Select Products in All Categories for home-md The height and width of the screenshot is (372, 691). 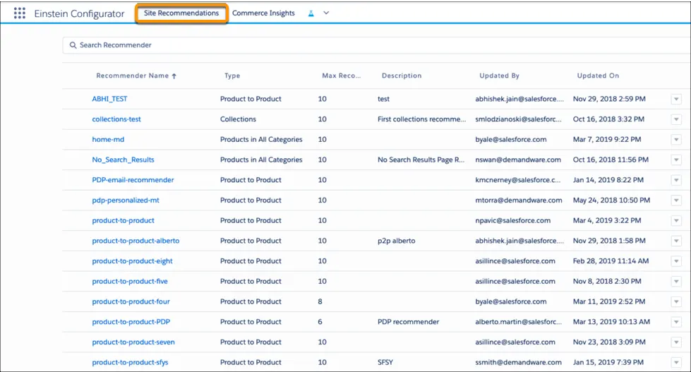(x=261, y=139)
